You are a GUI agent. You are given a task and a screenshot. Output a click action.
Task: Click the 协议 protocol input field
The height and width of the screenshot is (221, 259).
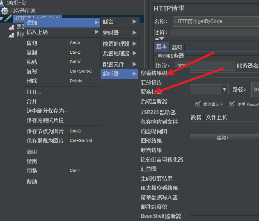click(205, 66)
